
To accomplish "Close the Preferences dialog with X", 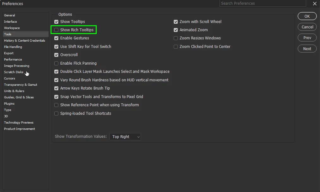I will [x=315, y=3].
